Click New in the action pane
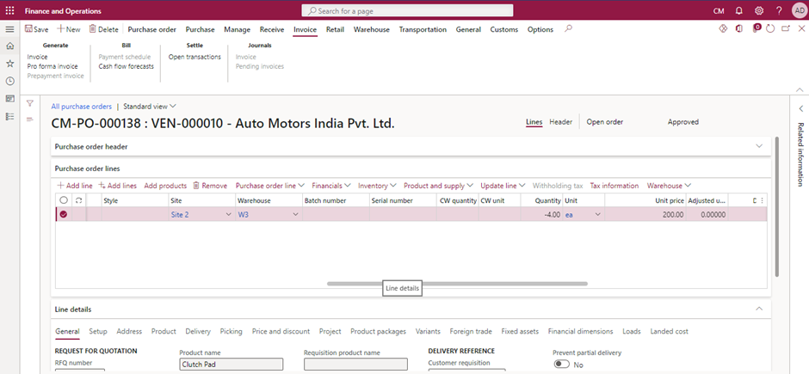This screenshot has height=374, width=809. (x=69, y=29)
